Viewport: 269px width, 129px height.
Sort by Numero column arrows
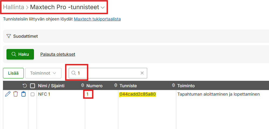pyautogui.click(x=83, y=85)
